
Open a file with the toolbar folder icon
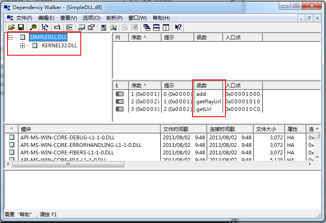pos(11,27)
